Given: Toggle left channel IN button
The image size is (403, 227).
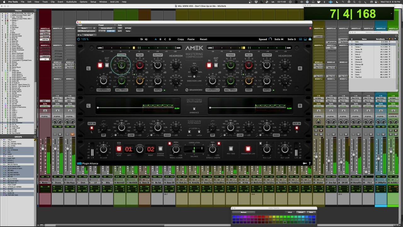Looking at the screenshot, I should 100,65.
